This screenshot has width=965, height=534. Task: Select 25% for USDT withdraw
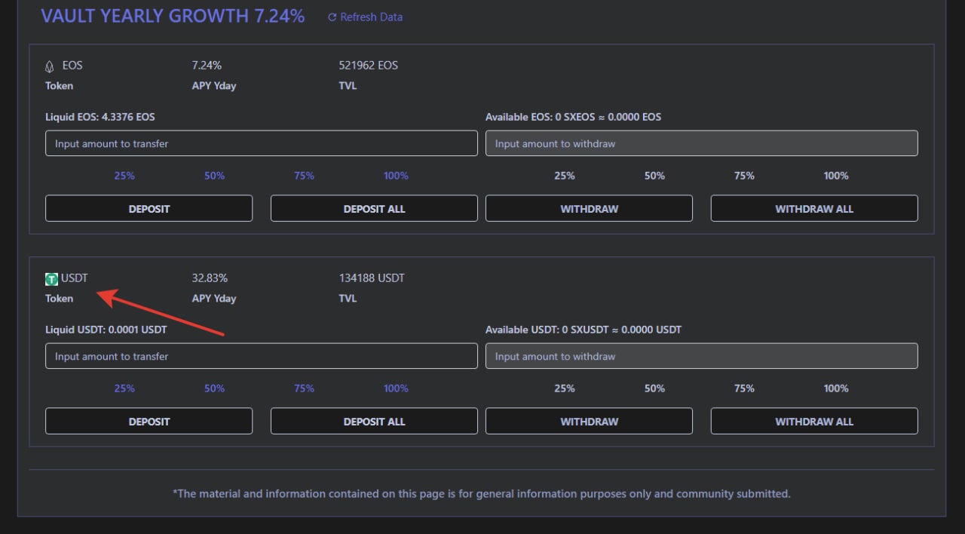565,388
